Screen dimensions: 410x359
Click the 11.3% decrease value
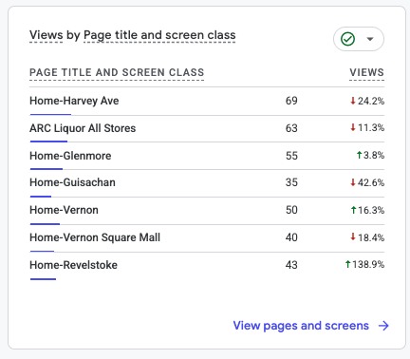coord(367,128)
